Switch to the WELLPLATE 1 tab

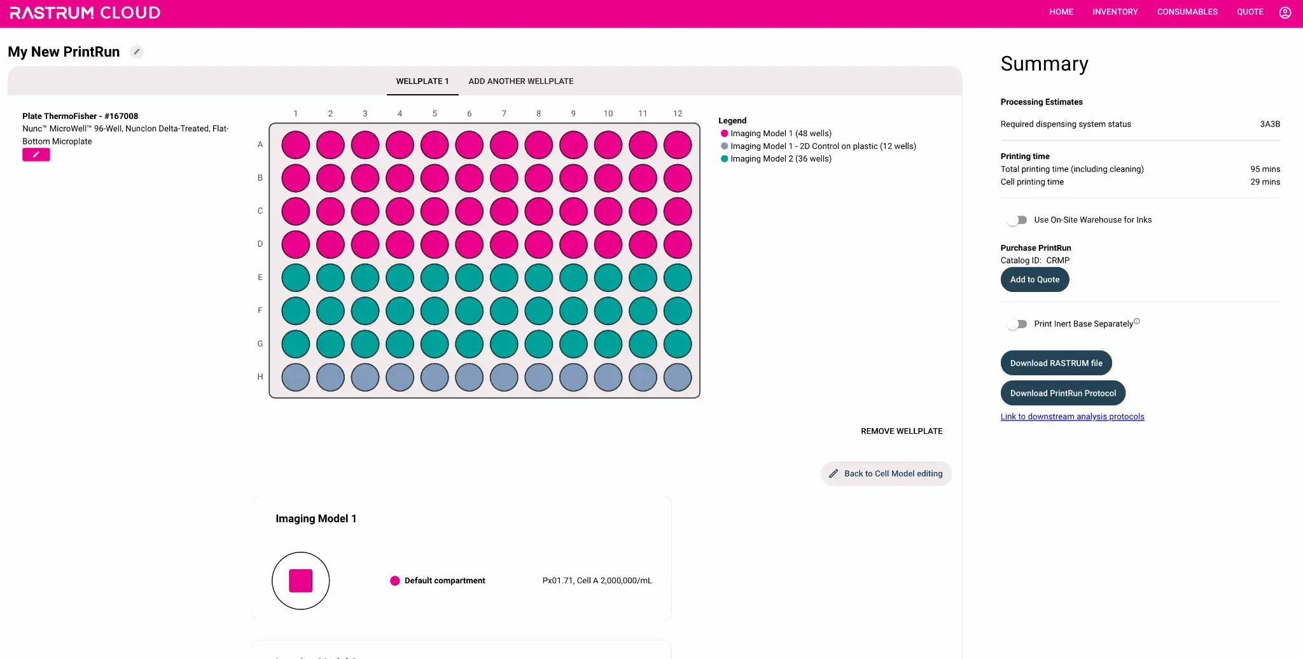pos(422,81)
